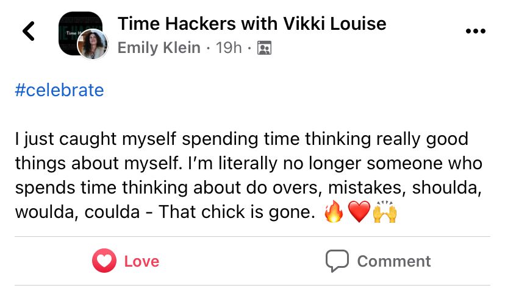Visit the Emily Klein author name link
Viewport: 505px width, 291px height.
click(x=159, y=48)
